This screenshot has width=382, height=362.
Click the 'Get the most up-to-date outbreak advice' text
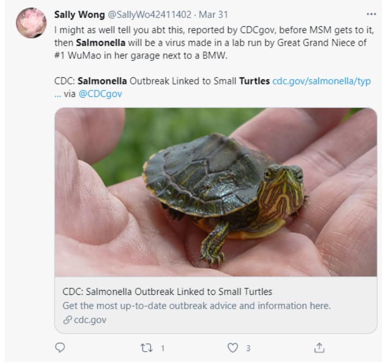pyautogui.click(x=196, y=305)
